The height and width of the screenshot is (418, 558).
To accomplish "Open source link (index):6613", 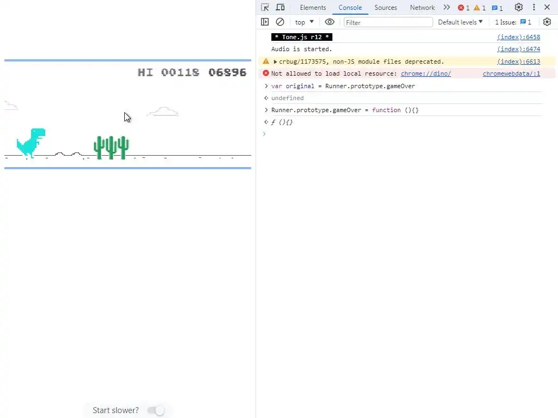I will pos(519,62).
